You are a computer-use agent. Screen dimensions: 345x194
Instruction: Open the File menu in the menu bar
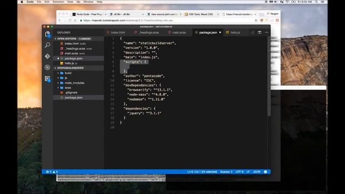coord(39,2)
